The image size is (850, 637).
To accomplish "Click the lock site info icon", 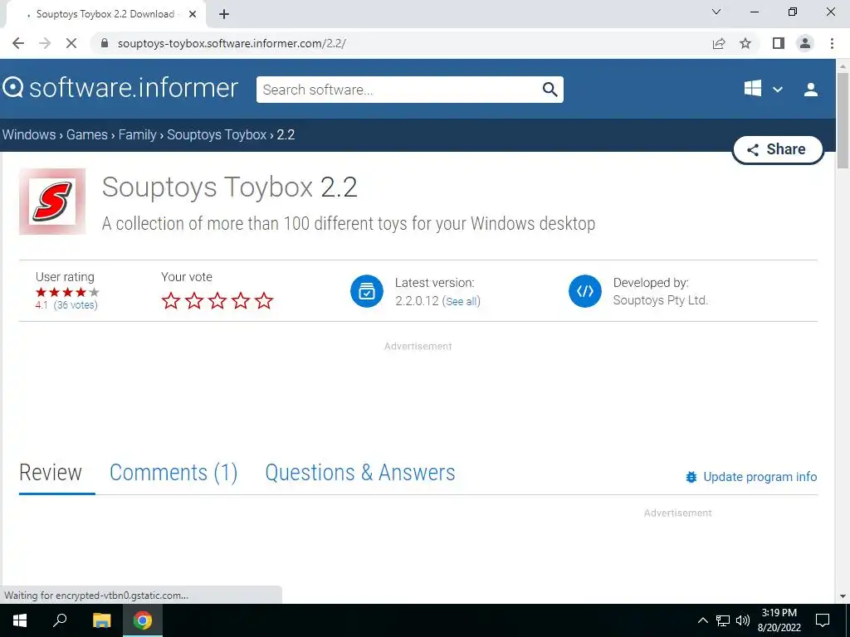I will pyautogui.click(x=105, y=43).
